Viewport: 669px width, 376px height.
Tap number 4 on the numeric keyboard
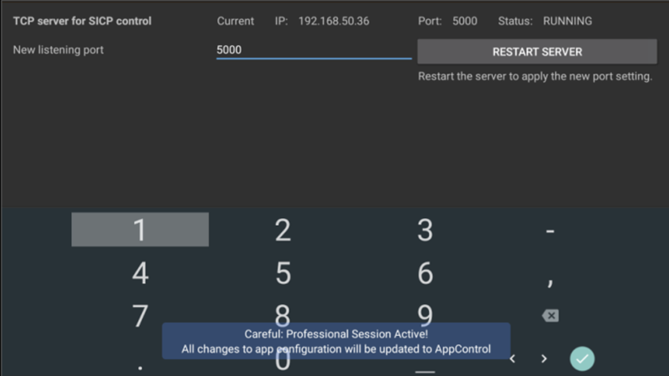140,272
